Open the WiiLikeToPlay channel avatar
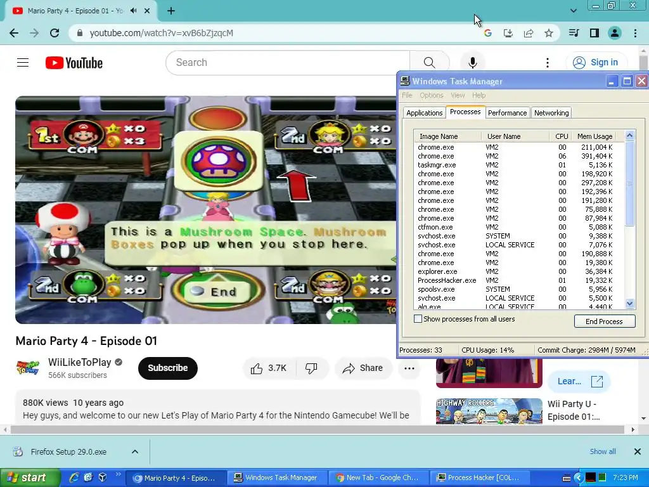The image size is (649, 487). click(28, 368)
